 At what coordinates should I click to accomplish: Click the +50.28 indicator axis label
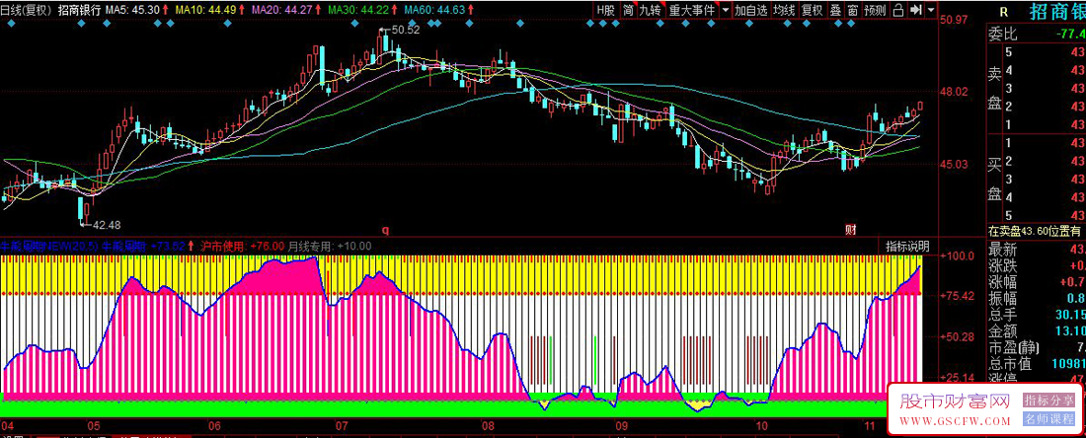[x=956, y=337]
